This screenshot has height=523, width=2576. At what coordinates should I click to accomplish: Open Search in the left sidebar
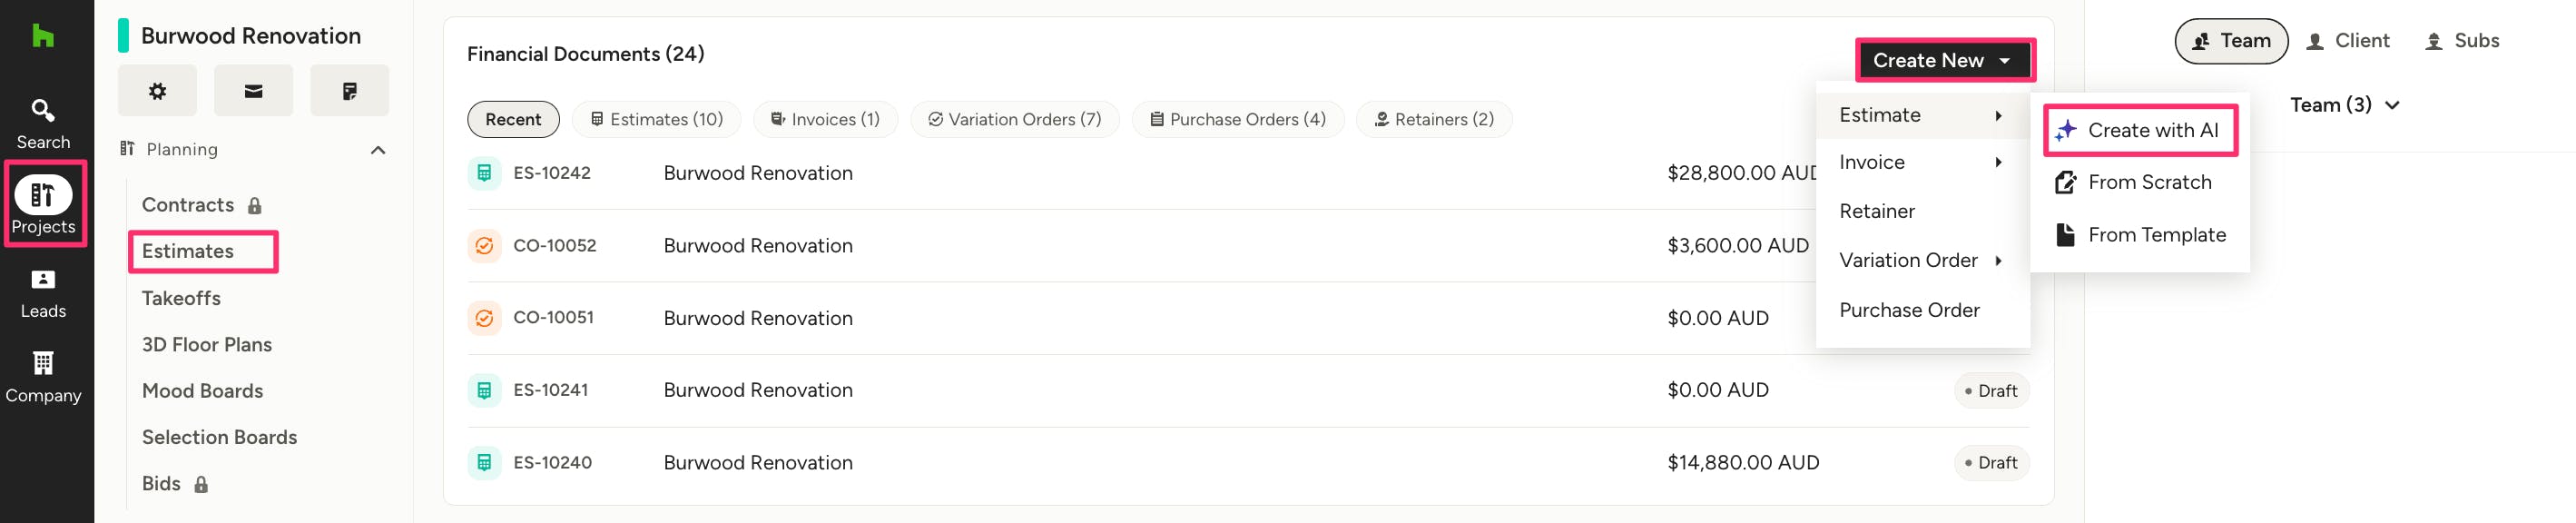tap(43, 123)
